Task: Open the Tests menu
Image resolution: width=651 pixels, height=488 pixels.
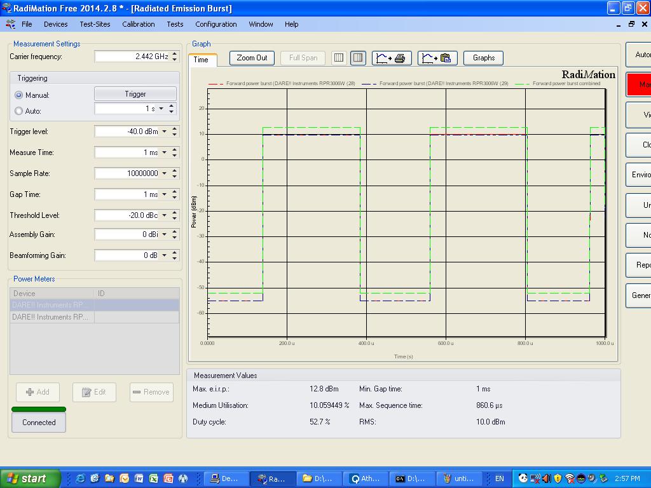Action: point(175,24)
